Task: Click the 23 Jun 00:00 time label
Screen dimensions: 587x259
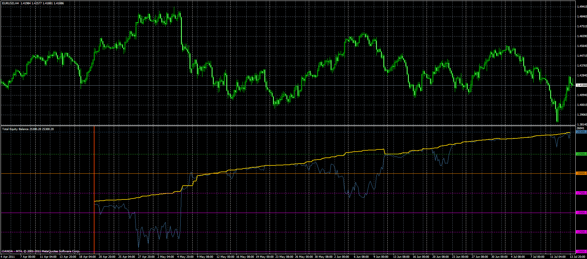Action: click(460, 257)
